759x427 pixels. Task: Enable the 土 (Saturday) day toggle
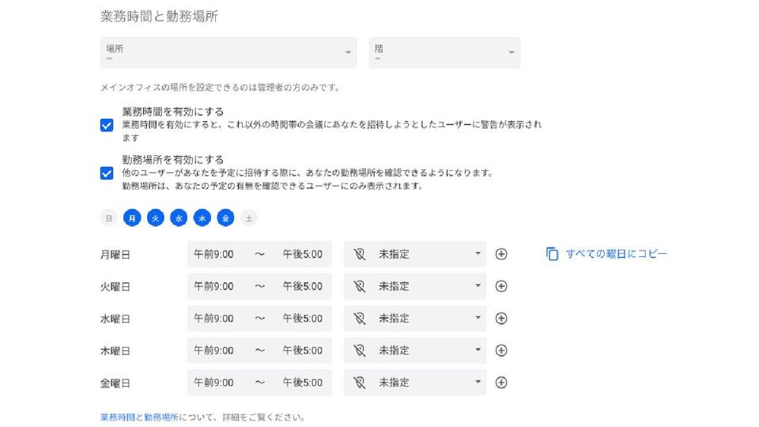point(249,218)
